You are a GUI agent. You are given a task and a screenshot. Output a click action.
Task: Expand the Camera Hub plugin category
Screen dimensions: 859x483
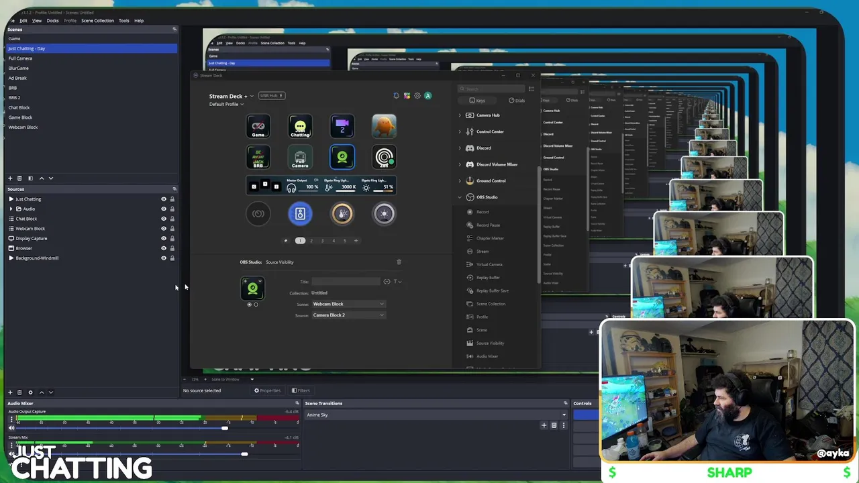pyautogui.click(x=460, y=115)
